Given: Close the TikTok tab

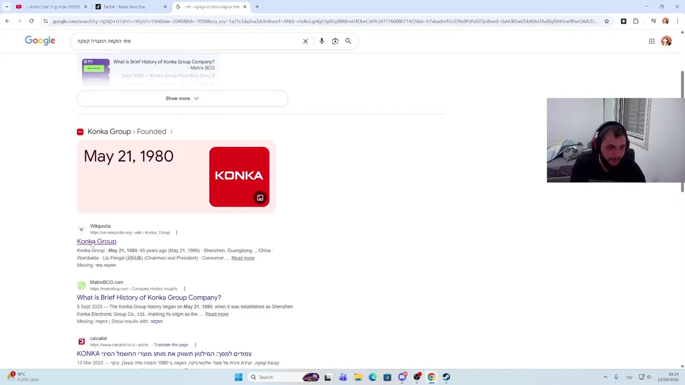Looking at the screenshot, I should tap(165, 7).
